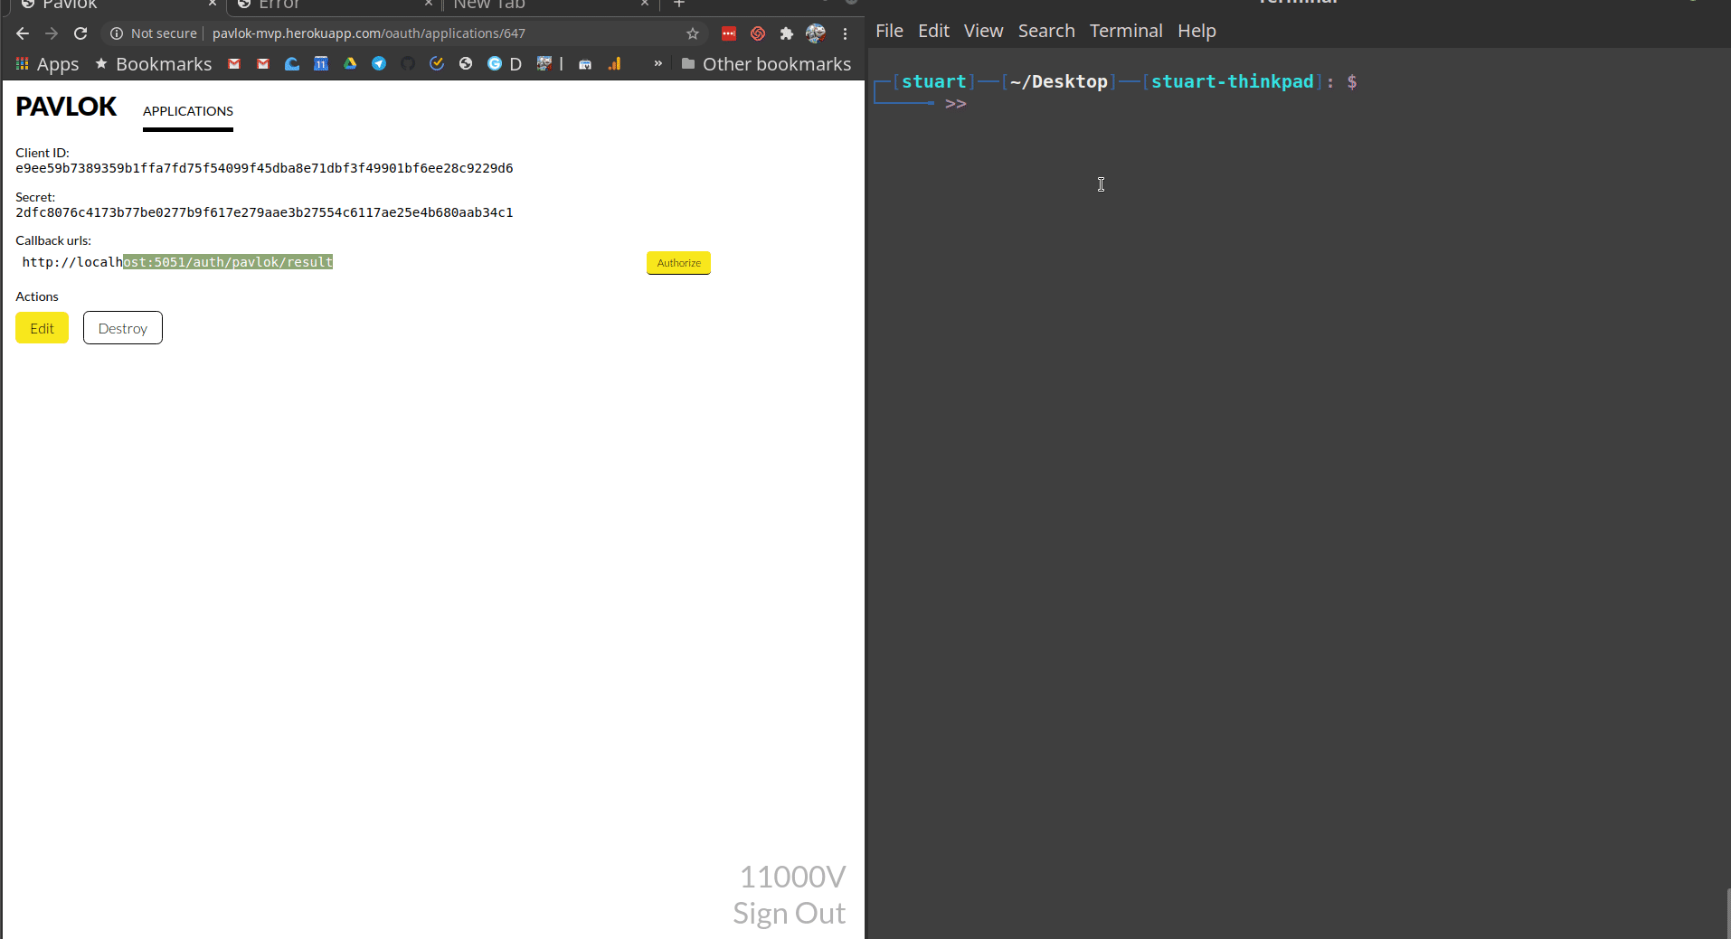
Task: Click the callback URL text
Action: (x=177, y=262)
